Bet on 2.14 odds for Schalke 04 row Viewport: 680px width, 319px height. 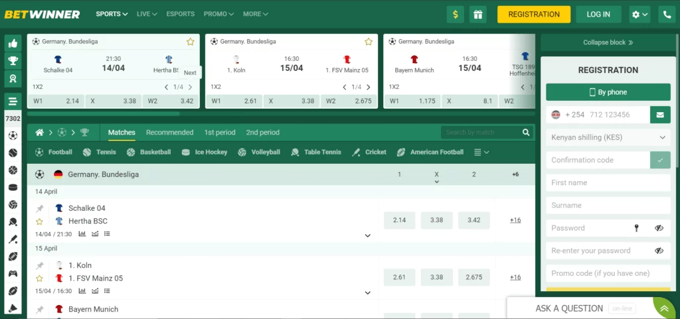(x=399, y=220)
